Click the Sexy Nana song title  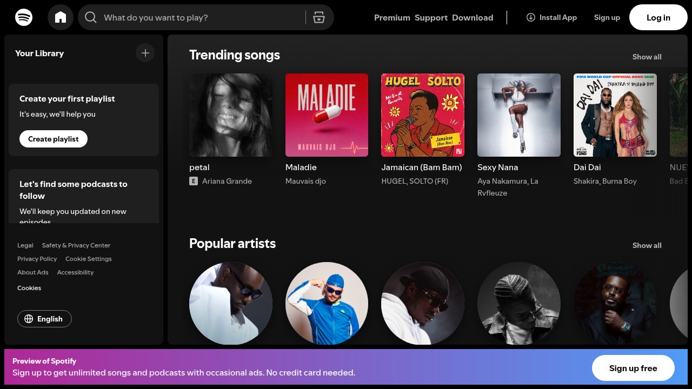point(498,167)
